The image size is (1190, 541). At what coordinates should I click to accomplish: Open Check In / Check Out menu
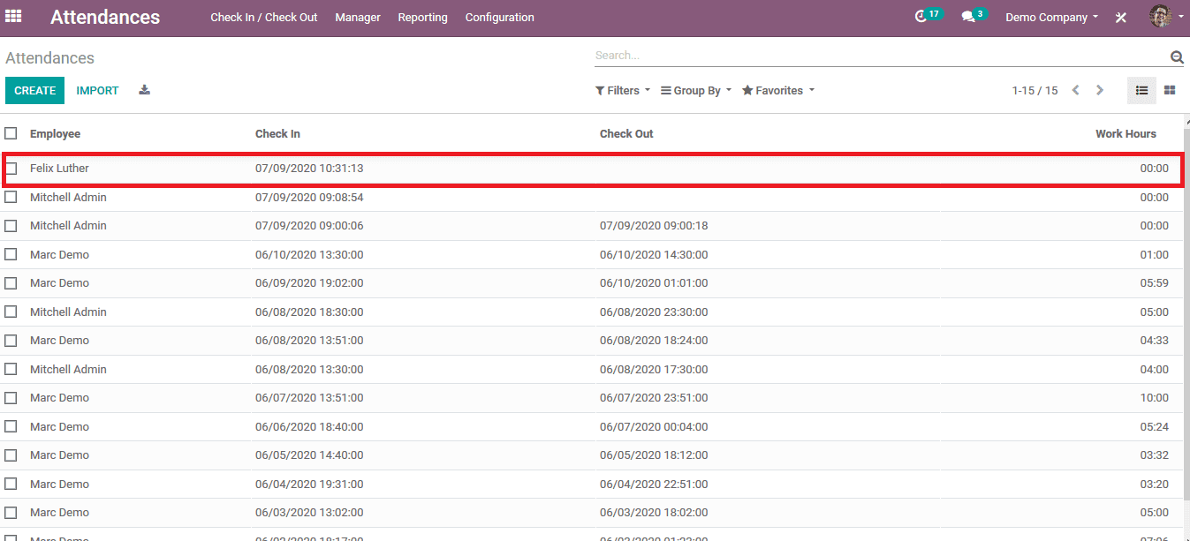click(x=264, y=18)
